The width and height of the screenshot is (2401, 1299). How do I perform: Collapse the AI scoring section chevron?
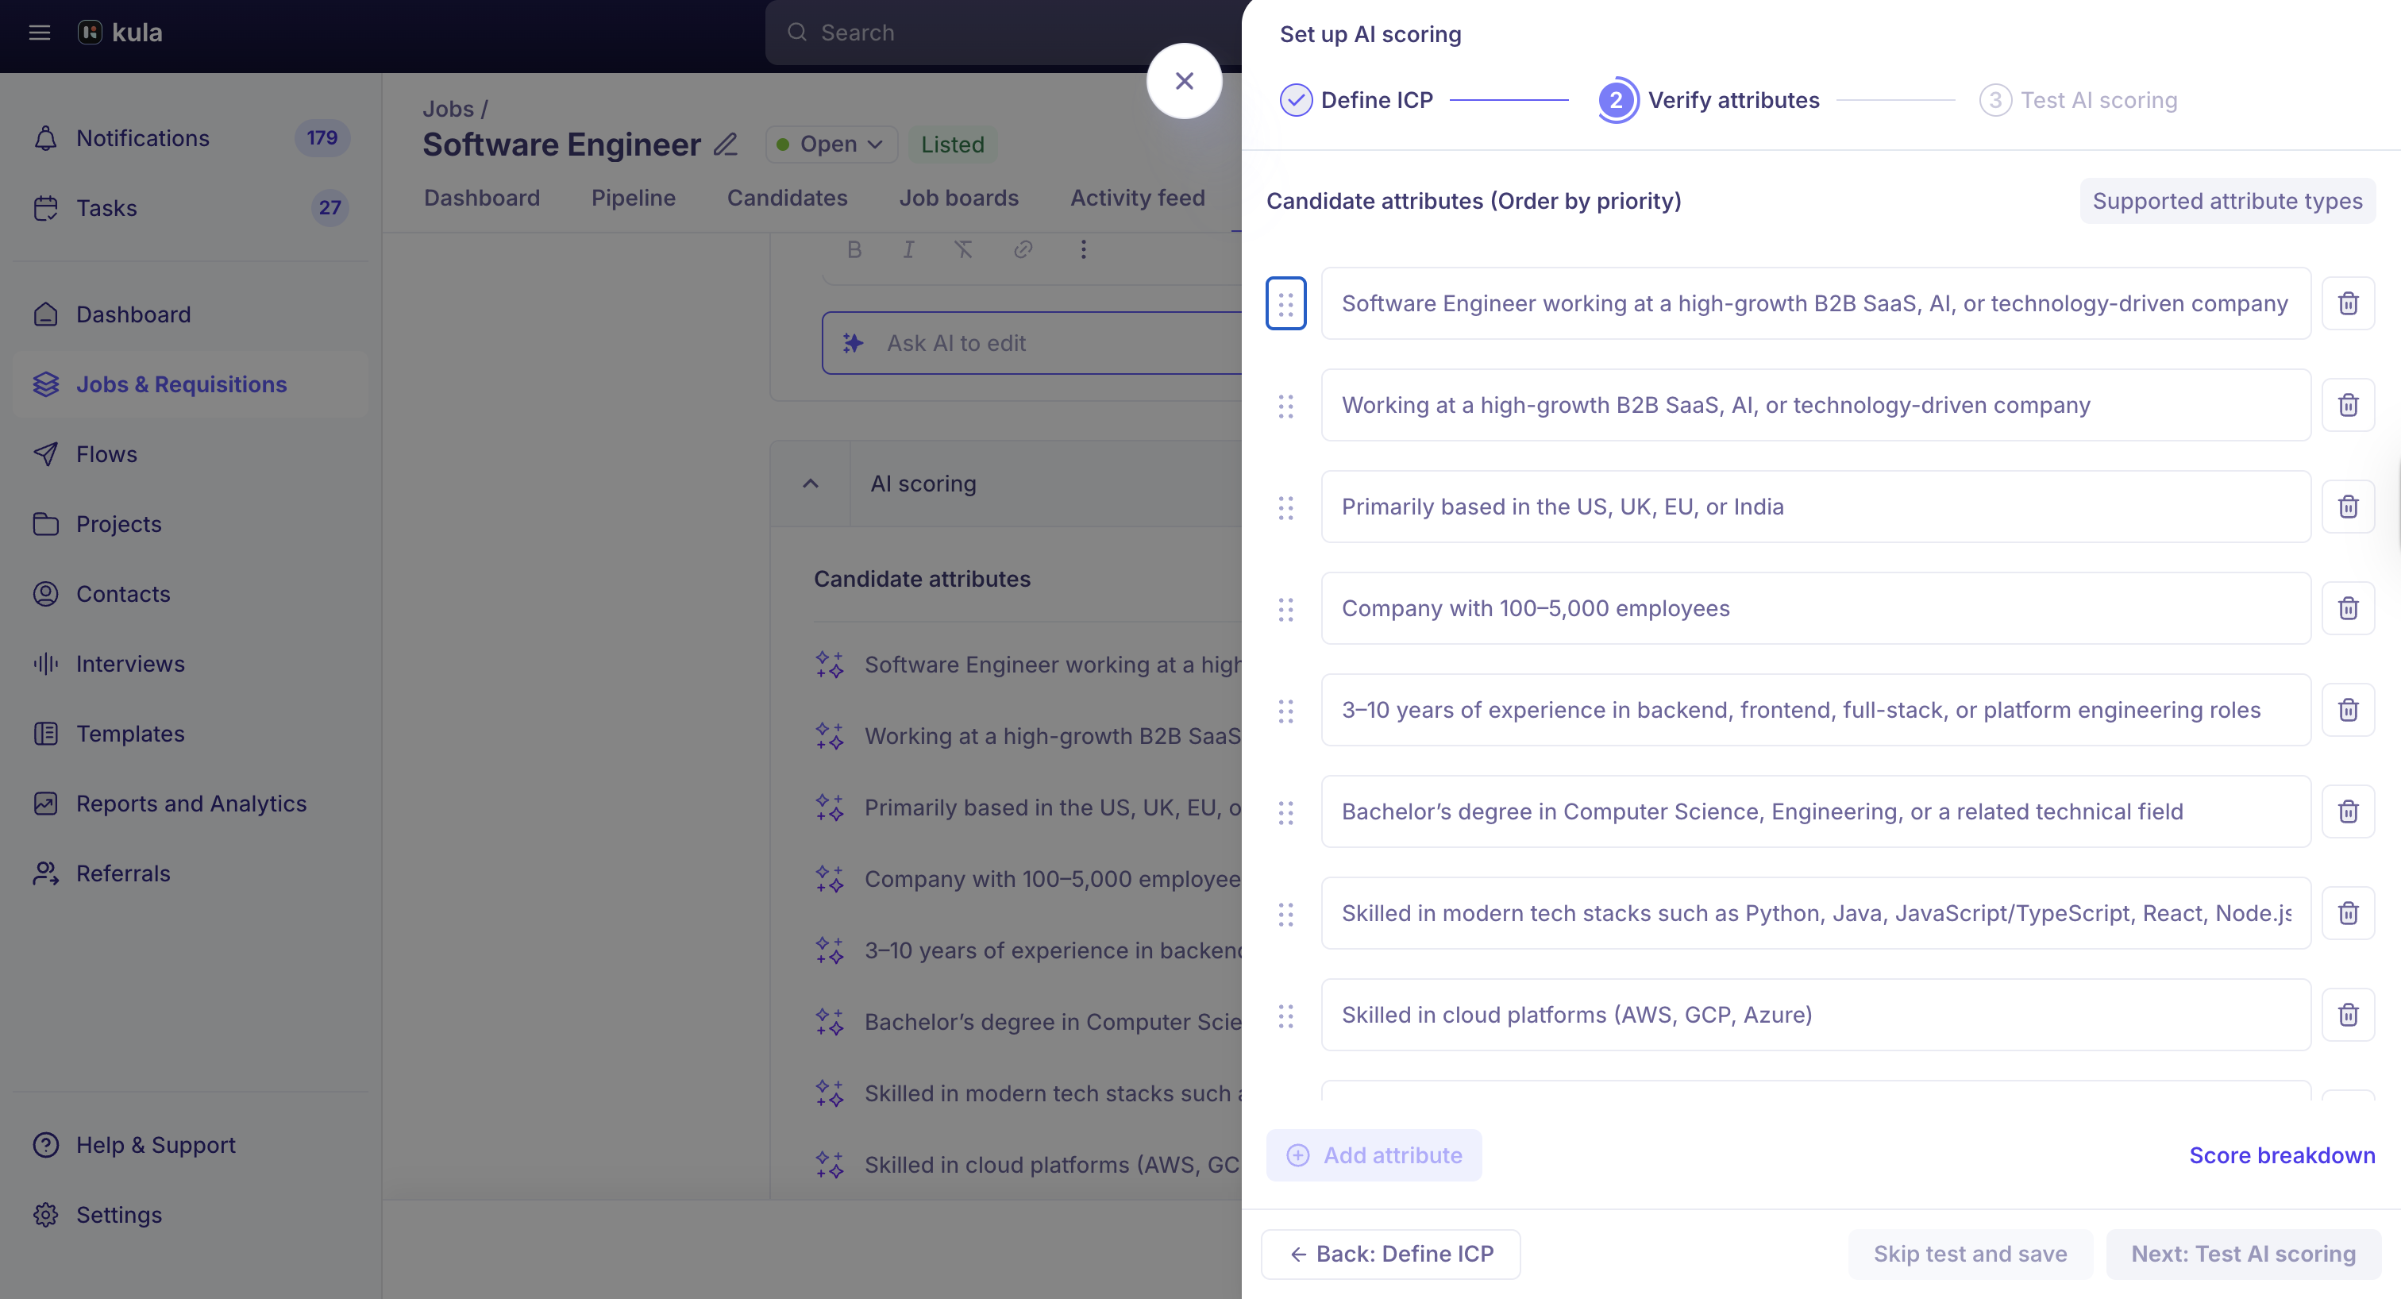[x=810, y=484]
